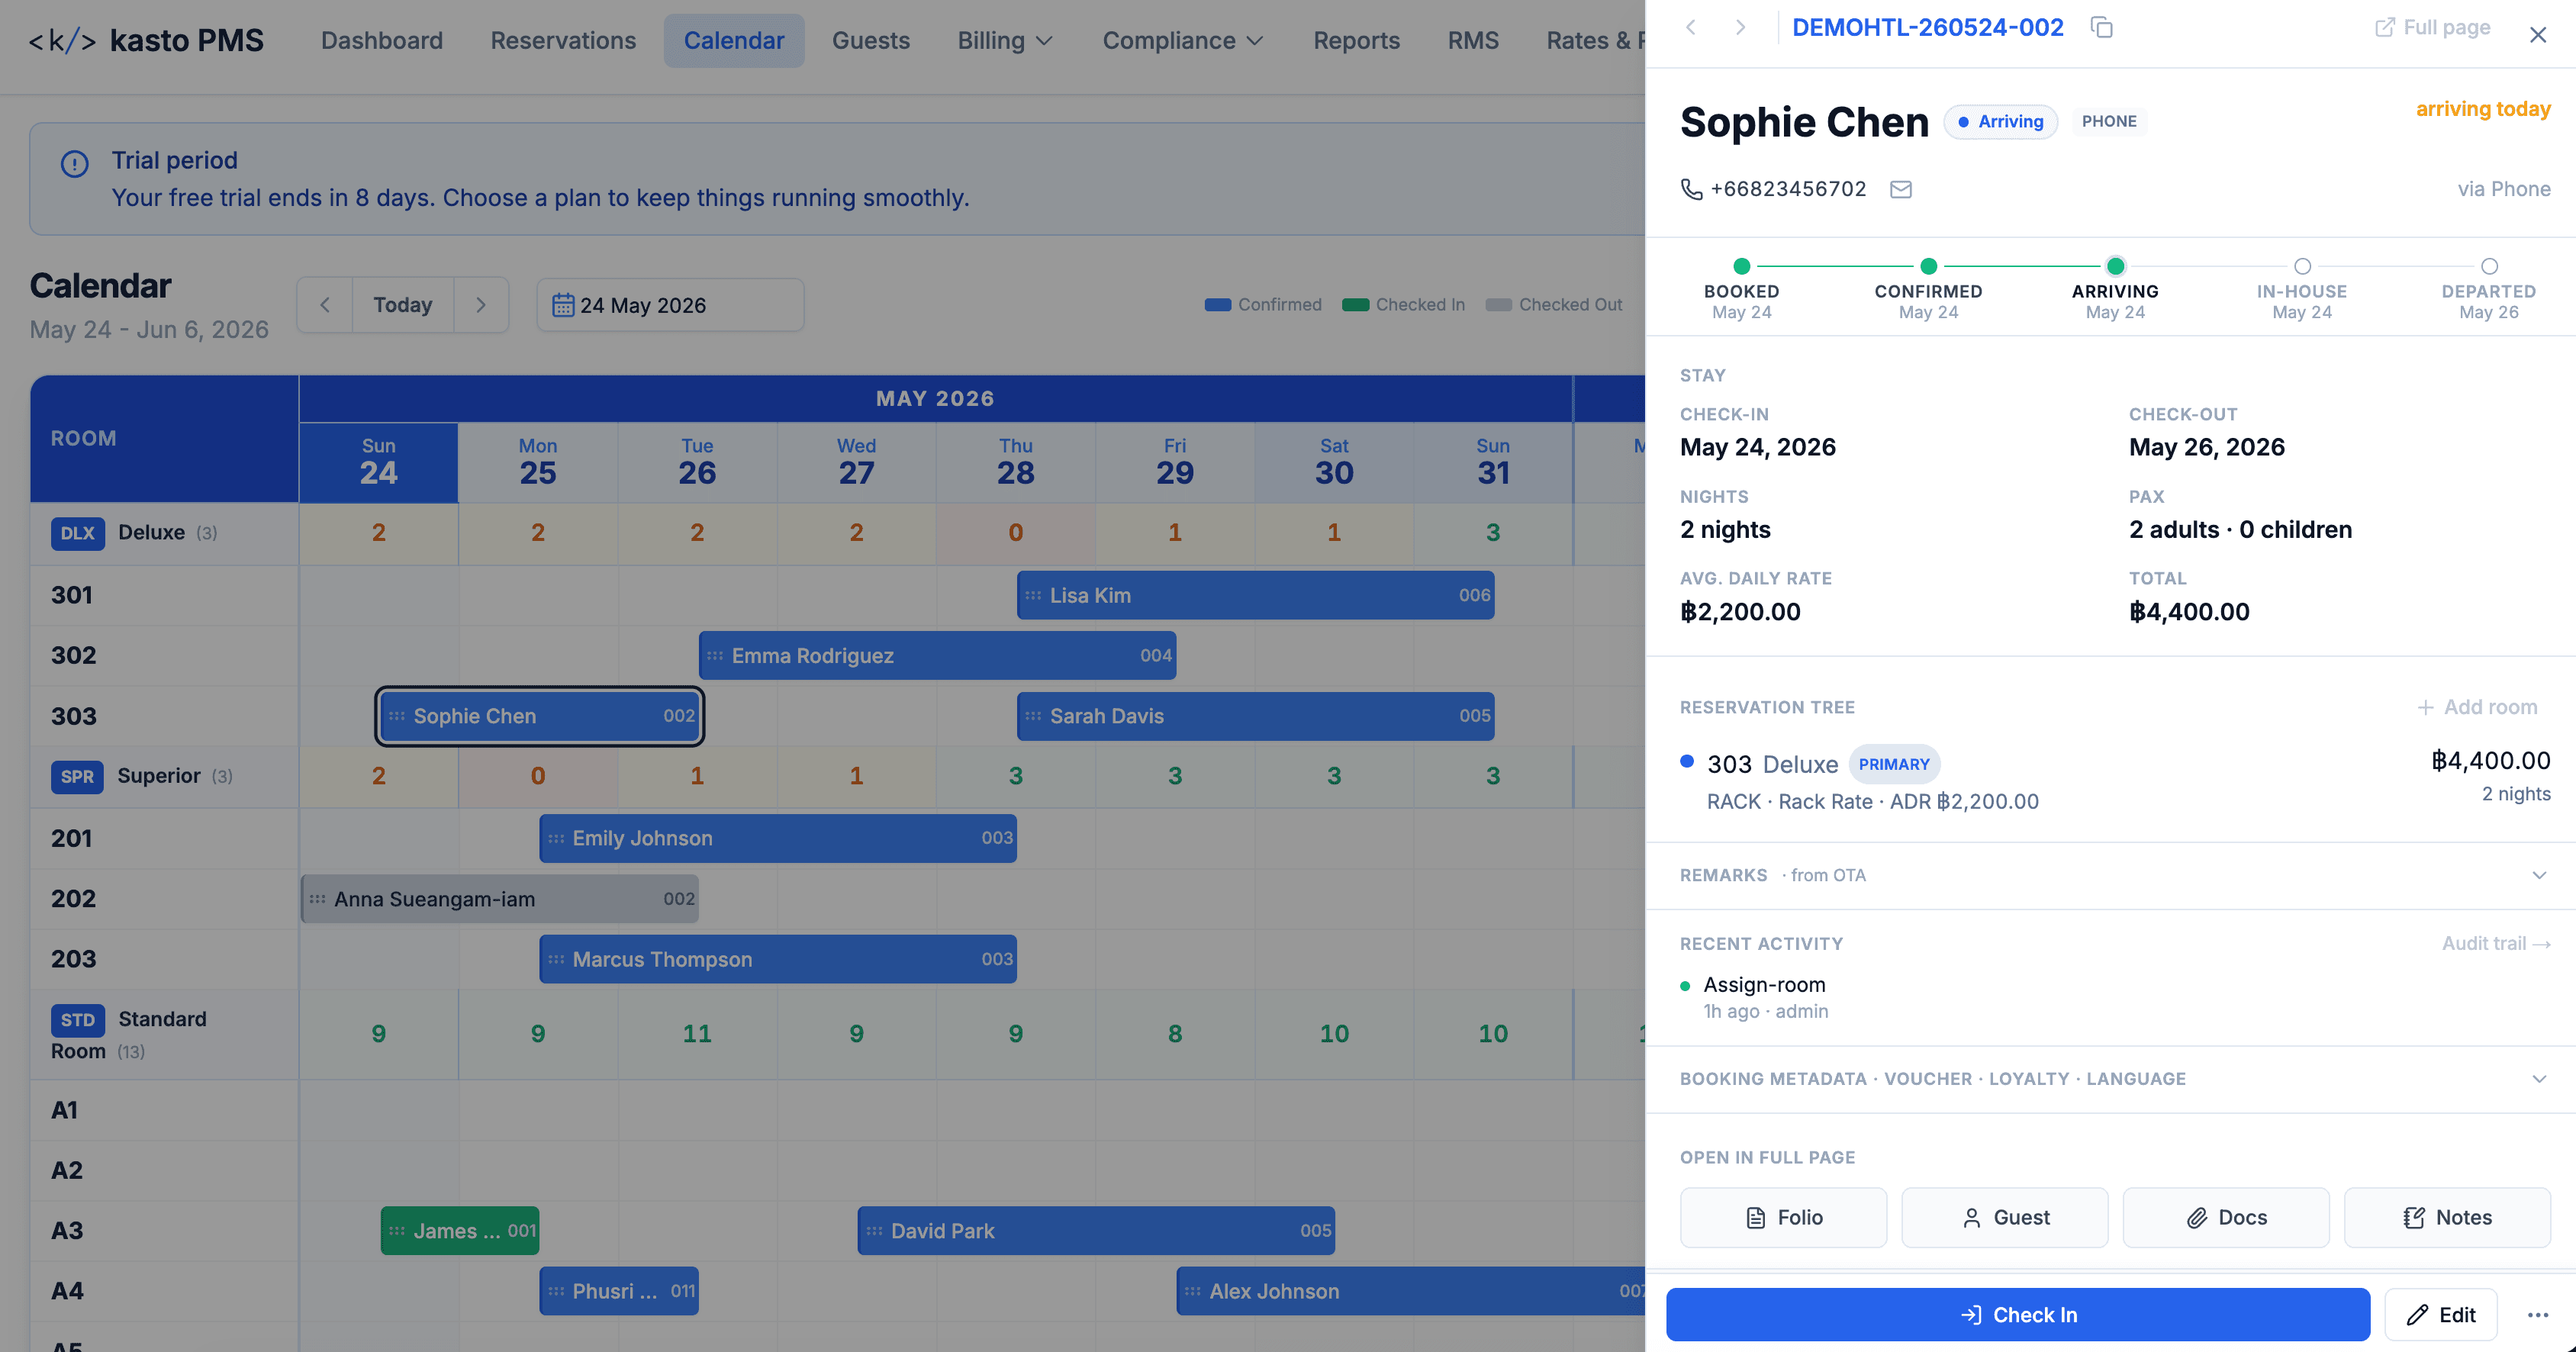Viewport: 2576px width, 1352px height.
Task: Collapse the DLX Deluxe room group
Action: [165, 533]
